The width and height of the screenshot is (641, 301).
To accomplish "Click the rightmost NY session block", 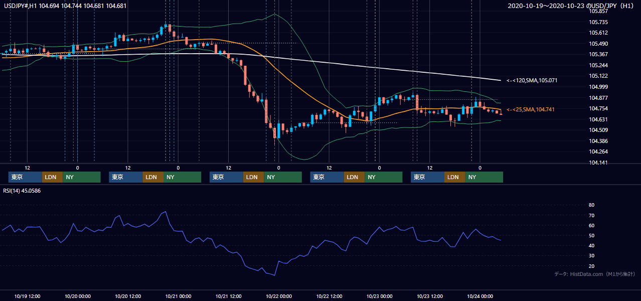I will pyautogui.click(x=484, y=177).
